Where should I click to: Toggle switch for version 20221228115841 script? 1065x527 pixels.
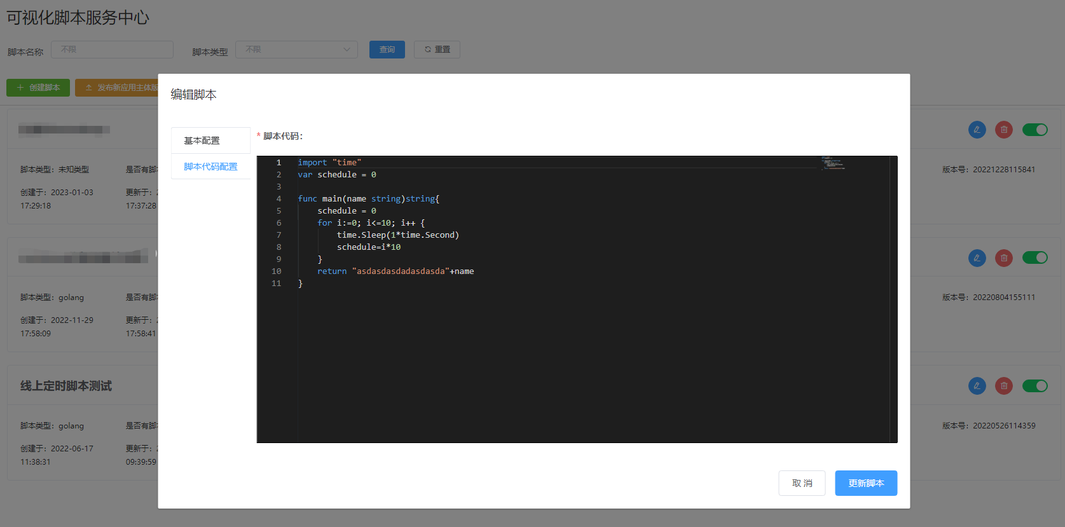1034,130
